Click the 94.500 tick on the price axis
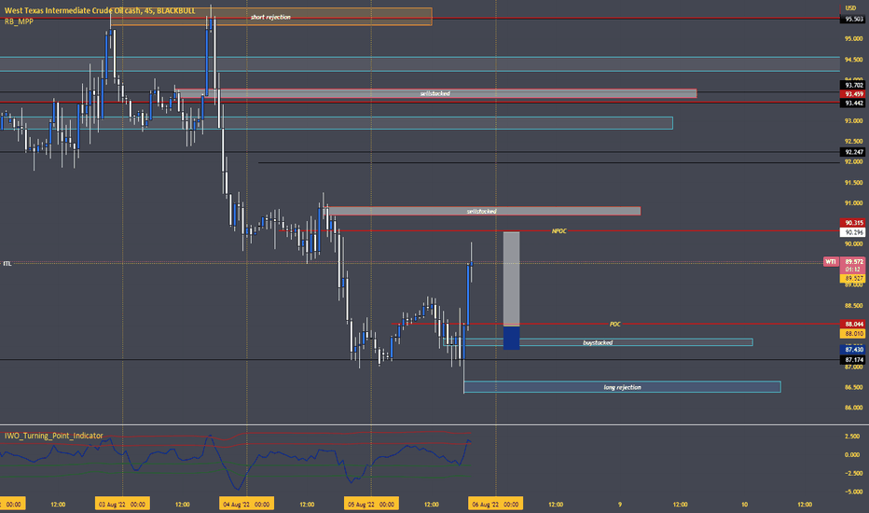 click(853, 60)
